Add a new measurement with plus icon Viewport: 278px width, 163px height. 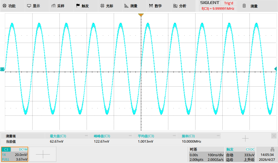[245, 138]
